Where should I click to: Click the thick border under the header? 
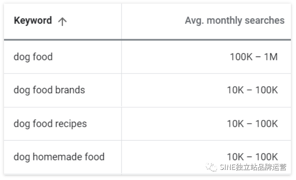tap(147, 40)
